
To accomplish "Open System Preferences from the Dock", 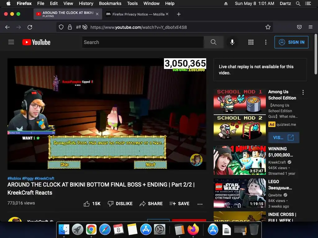I will click(x=160, y=230).
